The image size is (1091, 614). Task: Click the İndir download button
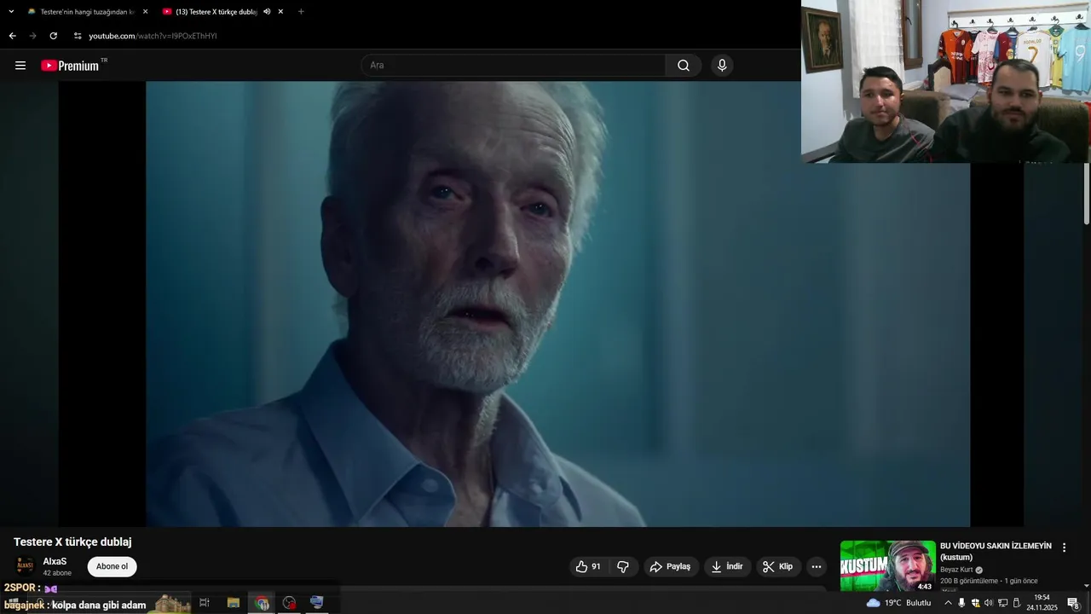tap(727, 566)
